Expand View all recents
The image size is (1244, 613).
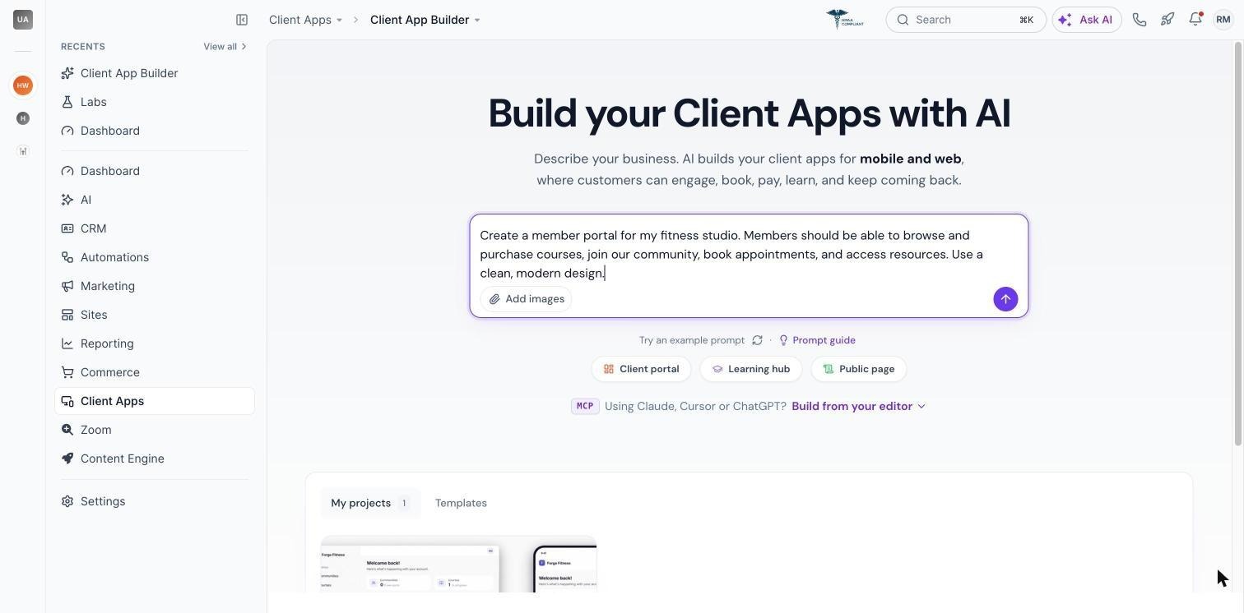click(225, 47)
